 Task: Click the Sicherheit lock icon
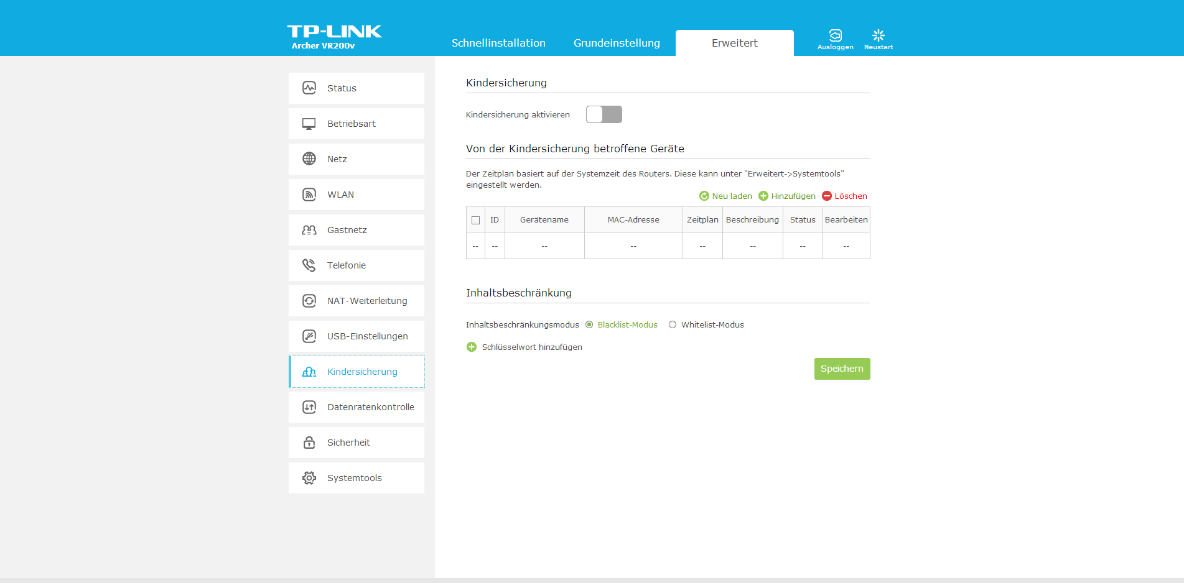(309, 443)
